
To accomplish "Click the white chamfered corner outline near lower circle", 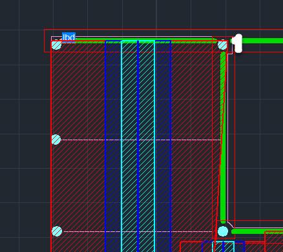I will (x=231, y=224).
